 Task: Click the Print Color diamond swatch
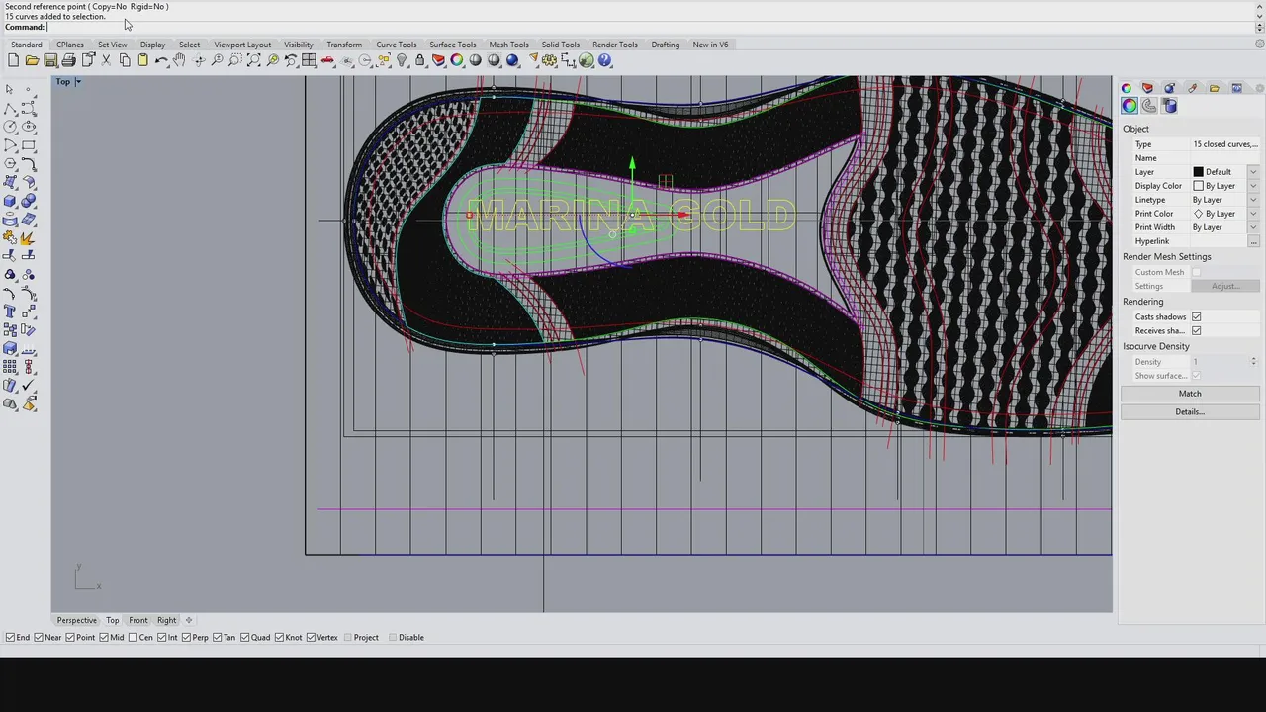[1198, 214]
